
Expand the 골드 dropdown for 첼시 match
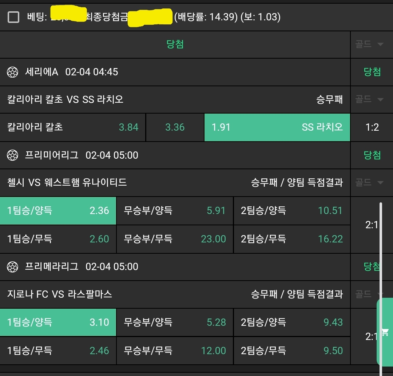coord(369,182)
